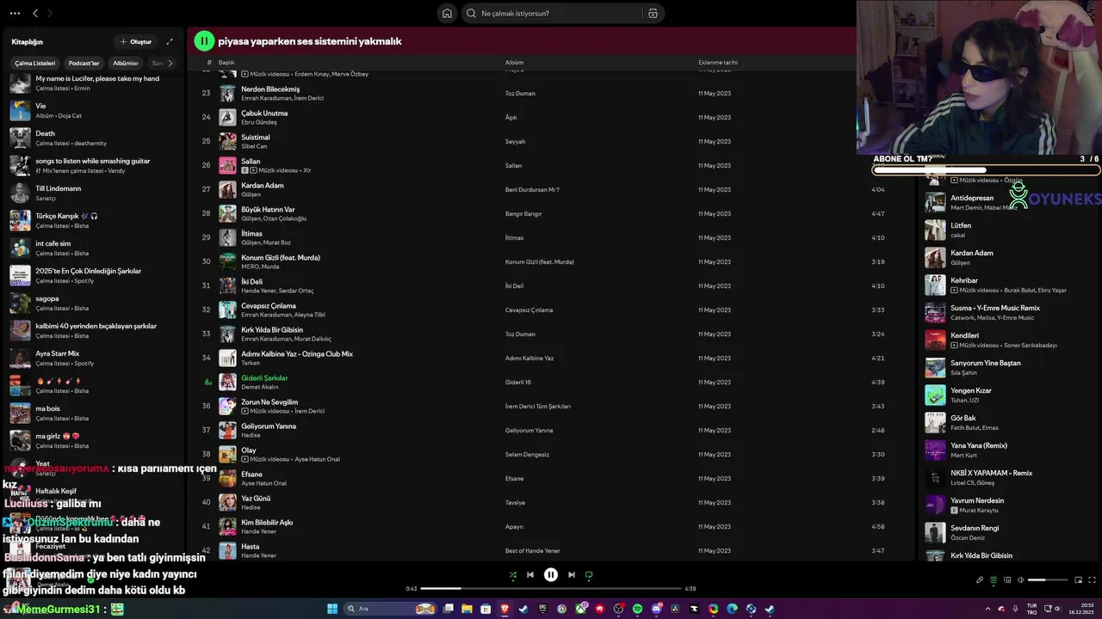Open connect to a device icon
The width and height of the screenshot is (1102, 619).
tap(1007, 580)
